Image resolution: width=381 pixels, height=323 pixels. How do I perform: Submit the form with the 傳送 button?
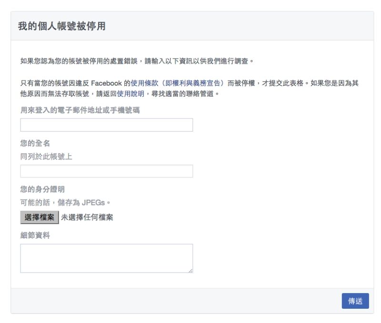point(355,301)
